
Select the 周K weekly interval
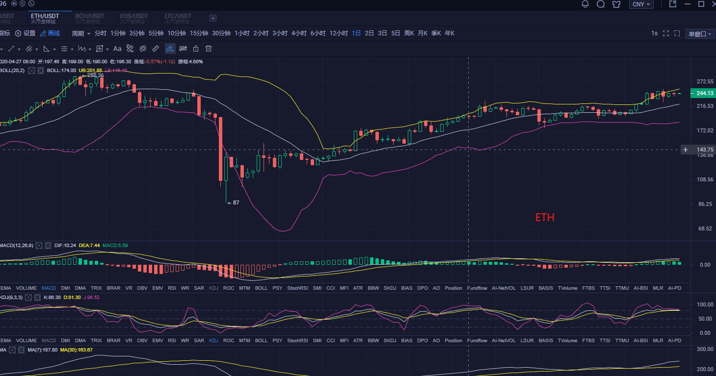pos(409,33)
